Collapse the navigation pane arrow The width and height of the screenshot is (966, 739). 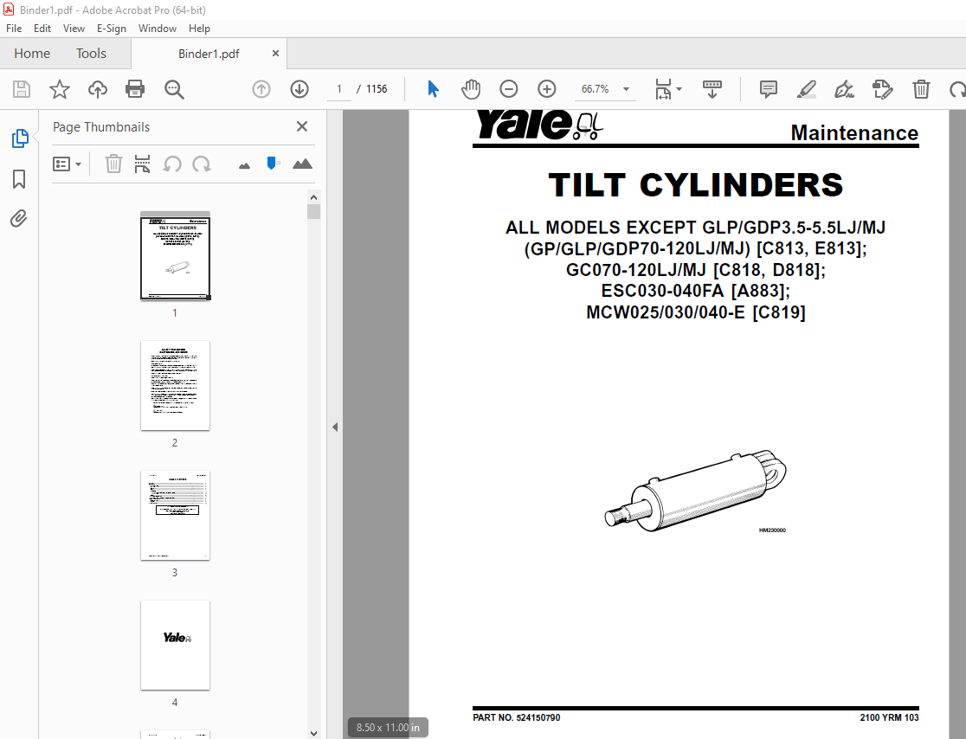[335, 427]
